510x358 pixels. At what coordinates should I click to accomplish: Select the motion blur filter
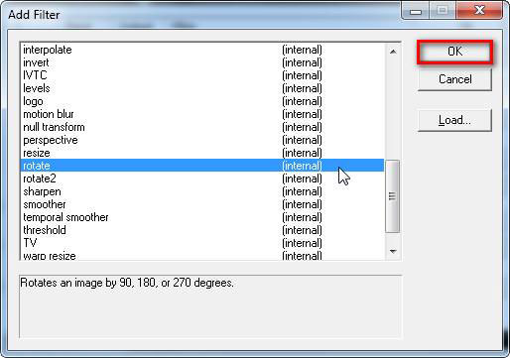pyautogui.click(x=202, y=114)
